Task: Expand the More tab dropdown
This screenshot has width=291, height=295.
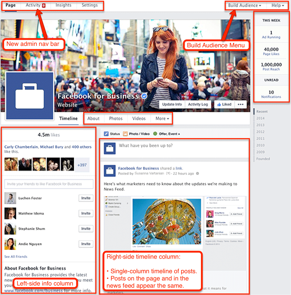Action: click(162, 119)
